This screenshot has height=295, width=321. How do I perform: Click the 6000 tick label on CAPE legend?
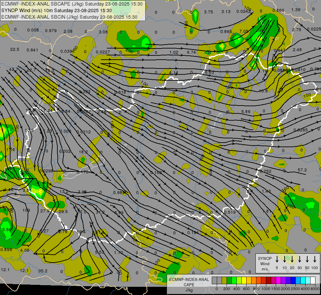(x=315, y=289)
